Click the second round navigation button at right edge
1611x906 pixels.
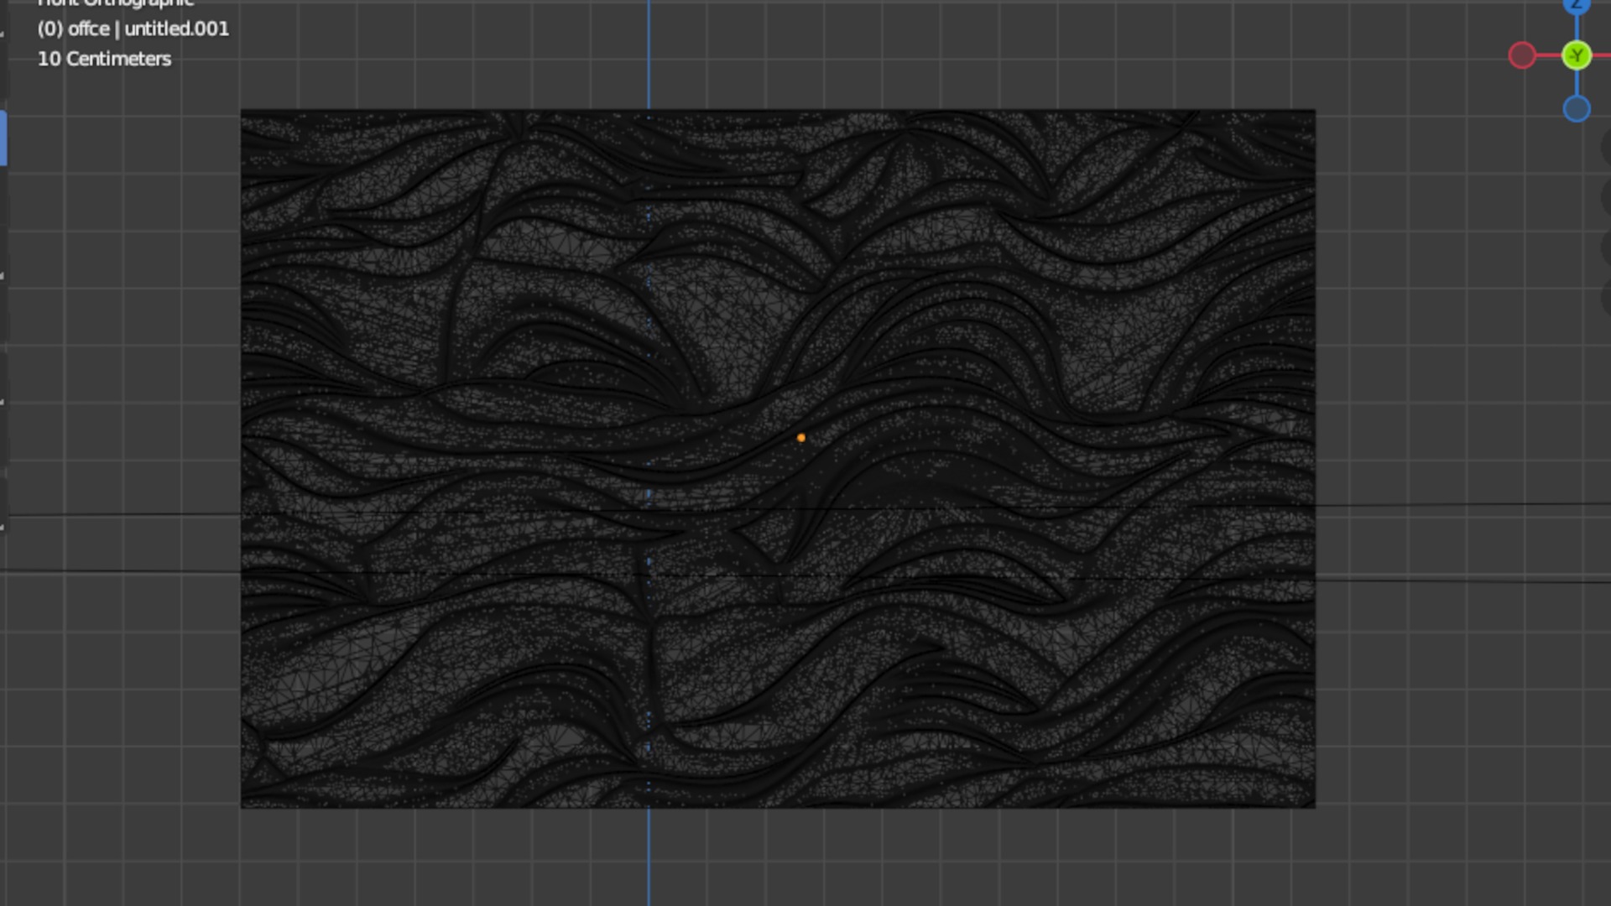pyautogui.click(x=1606, y=197)
